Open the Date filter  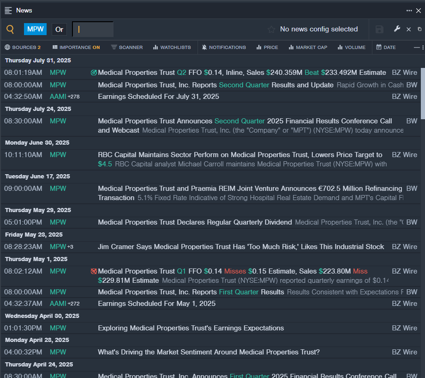pyautogui.click(x=386, y=48)
